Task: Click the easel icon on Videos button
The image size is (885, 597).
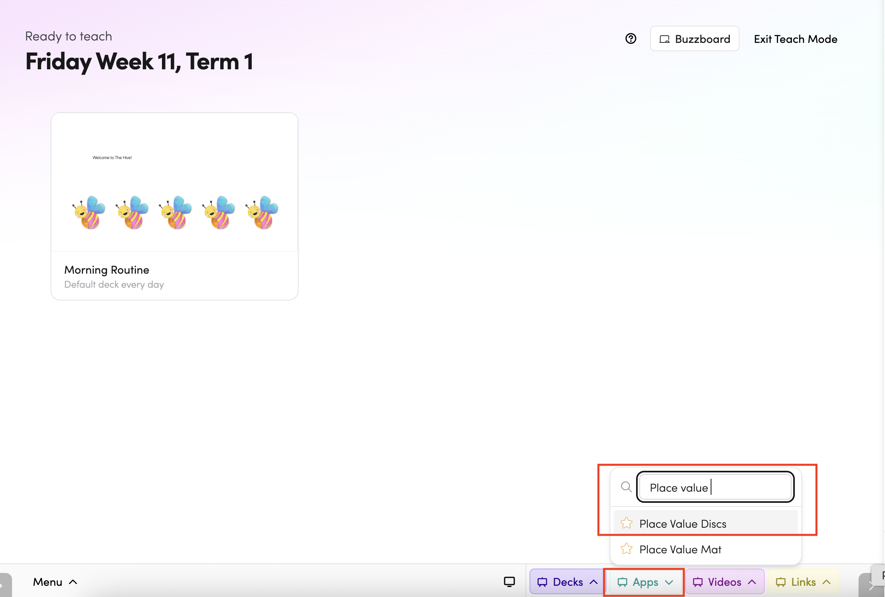Action: coord(698,582)
